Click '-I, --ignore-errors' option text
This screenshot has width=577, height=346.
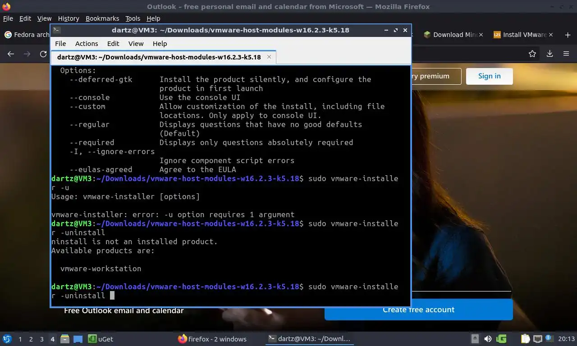coord(112,151)
